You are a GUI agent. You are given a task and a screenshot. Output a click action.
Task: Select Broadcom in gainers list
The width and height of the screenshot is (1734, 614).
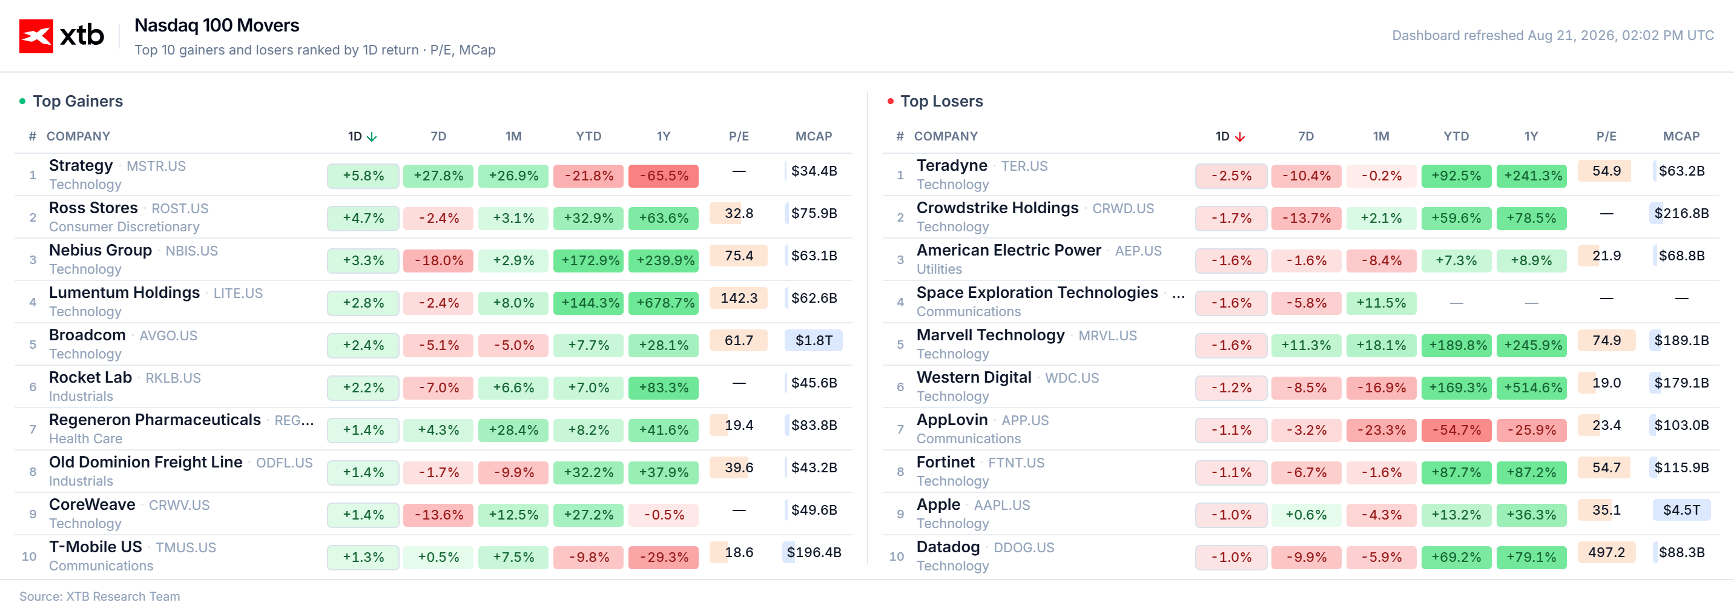[88, 335]
